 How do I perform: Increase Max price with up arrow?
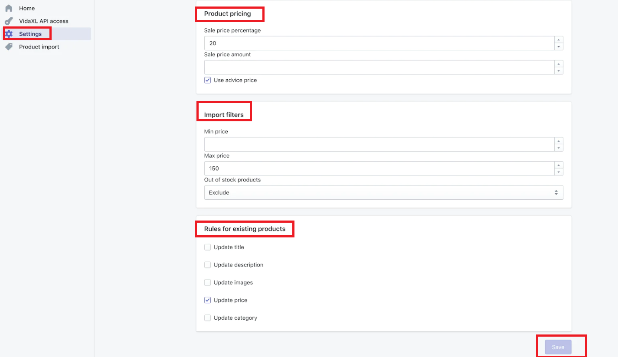[x=559, y=165]
